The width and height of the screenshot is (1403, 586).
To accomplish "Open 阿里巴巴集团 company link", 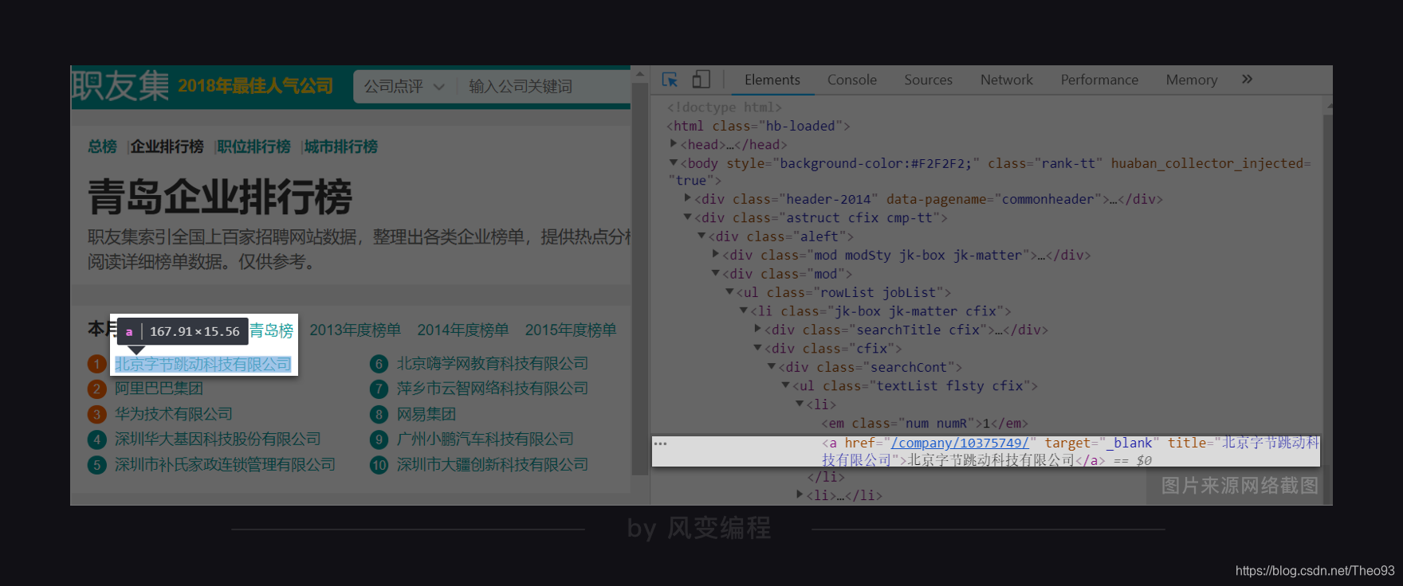I will click(159, 389).
